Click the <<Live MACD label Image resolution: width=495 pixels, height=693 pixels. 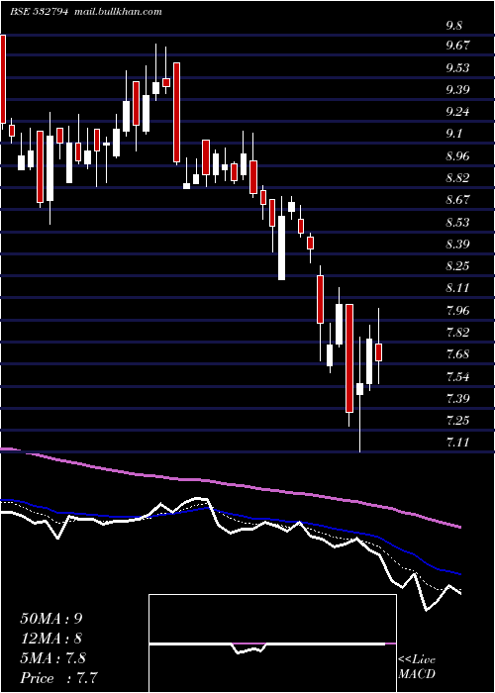pos(417,667)
